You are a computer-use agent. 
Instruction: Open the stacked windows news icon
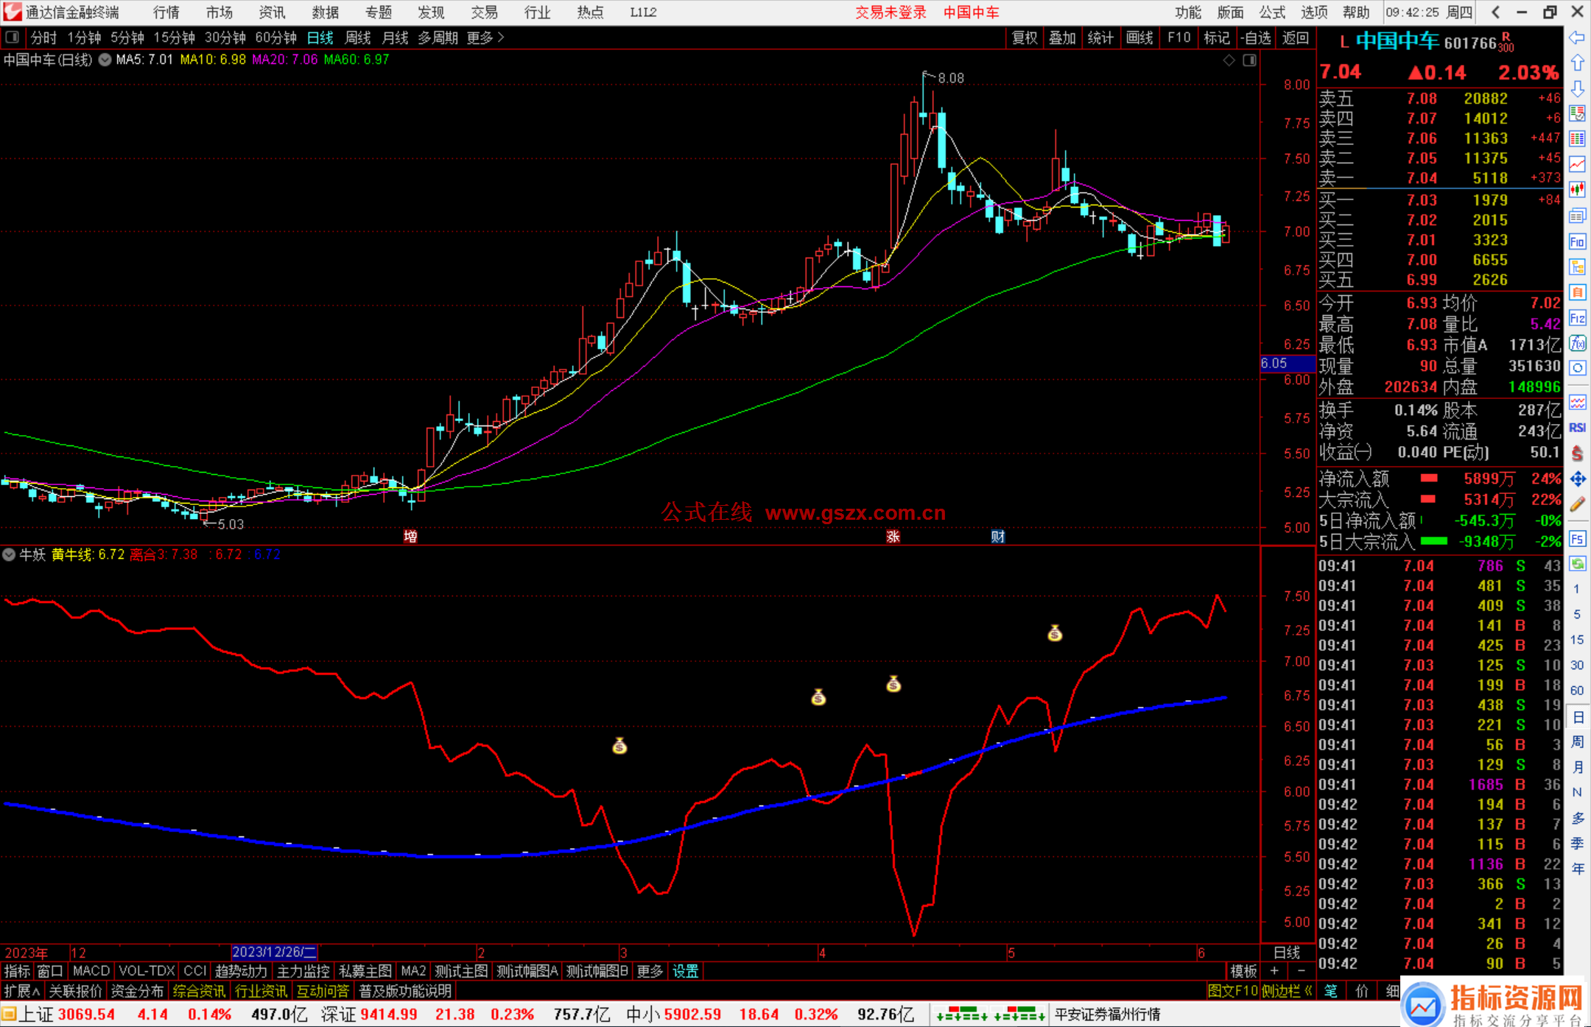pyautogui.click(x=1577, y=216)
